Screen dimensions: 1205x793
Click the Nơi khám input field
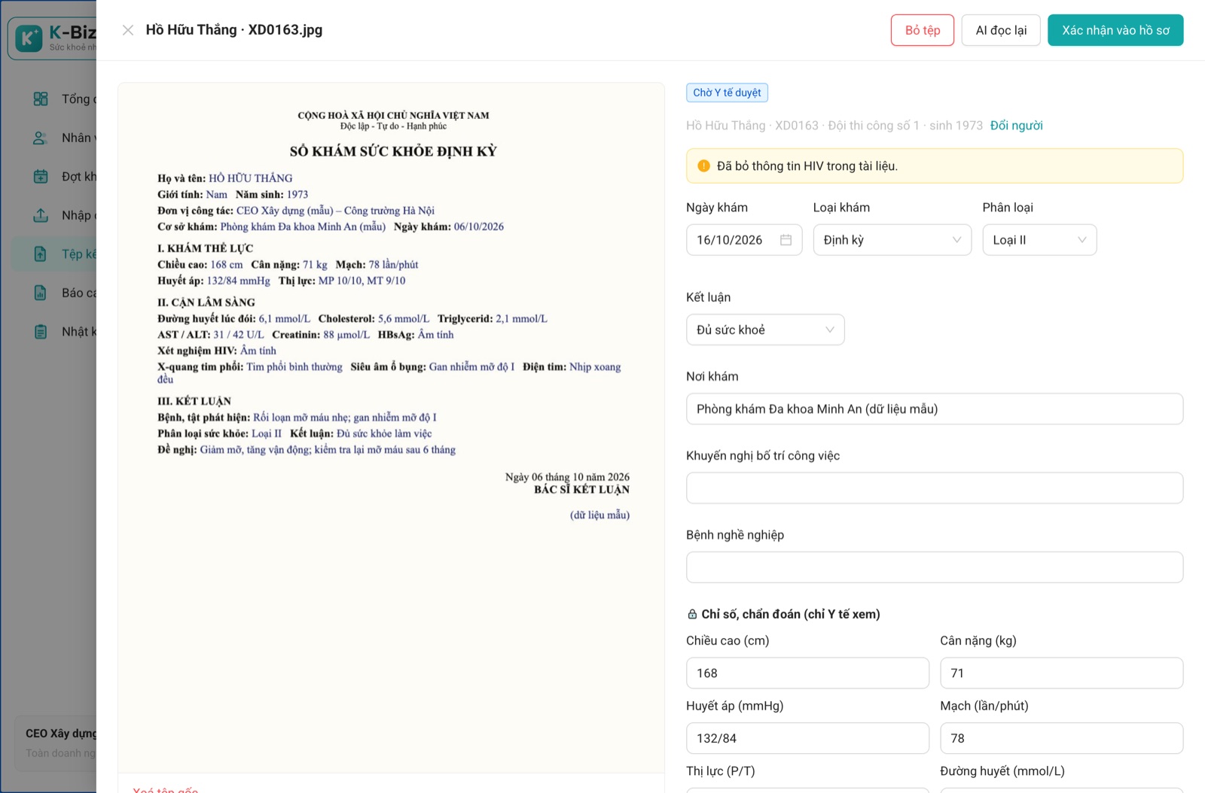tap(935, 409)
